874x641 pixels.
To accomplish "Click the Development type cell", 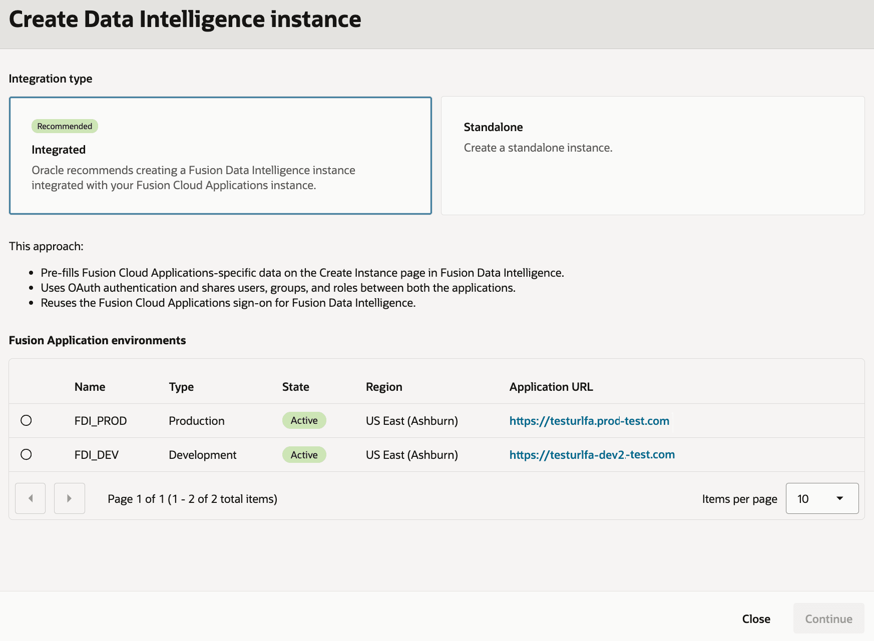I will coord(202,455).
